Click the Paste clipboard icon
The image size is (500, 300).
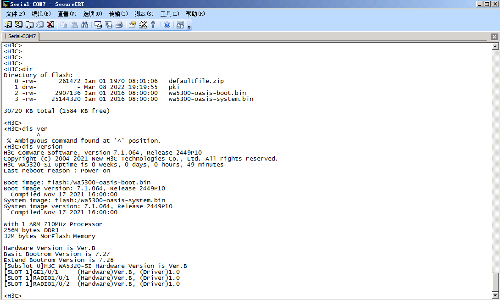[74, 25]
